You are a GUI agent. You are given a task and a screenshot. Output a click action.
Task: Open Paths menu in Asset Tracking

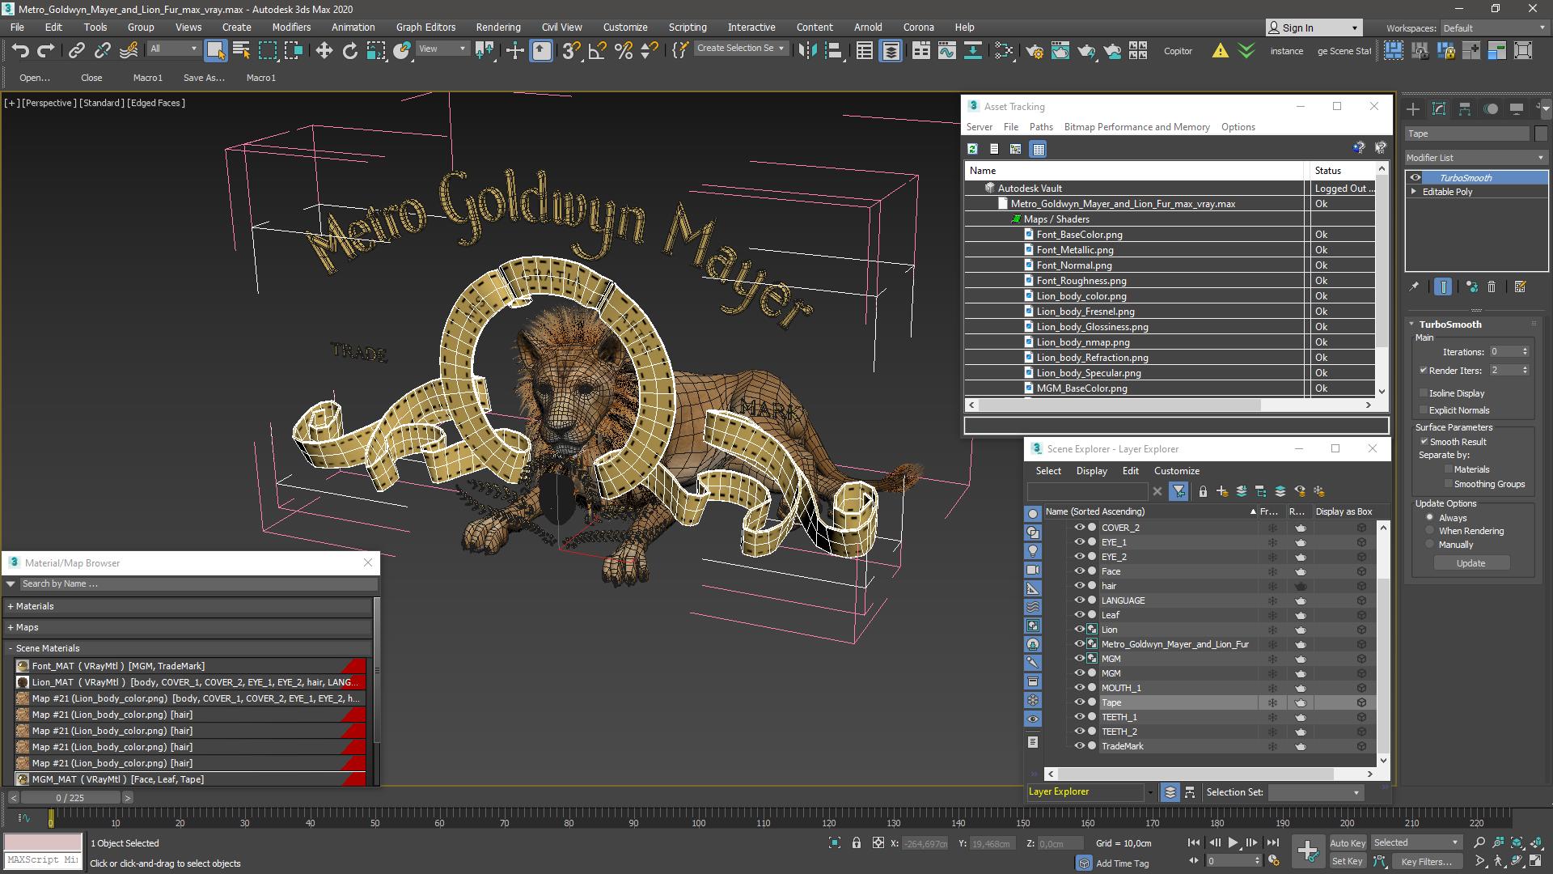[1041, 127]
